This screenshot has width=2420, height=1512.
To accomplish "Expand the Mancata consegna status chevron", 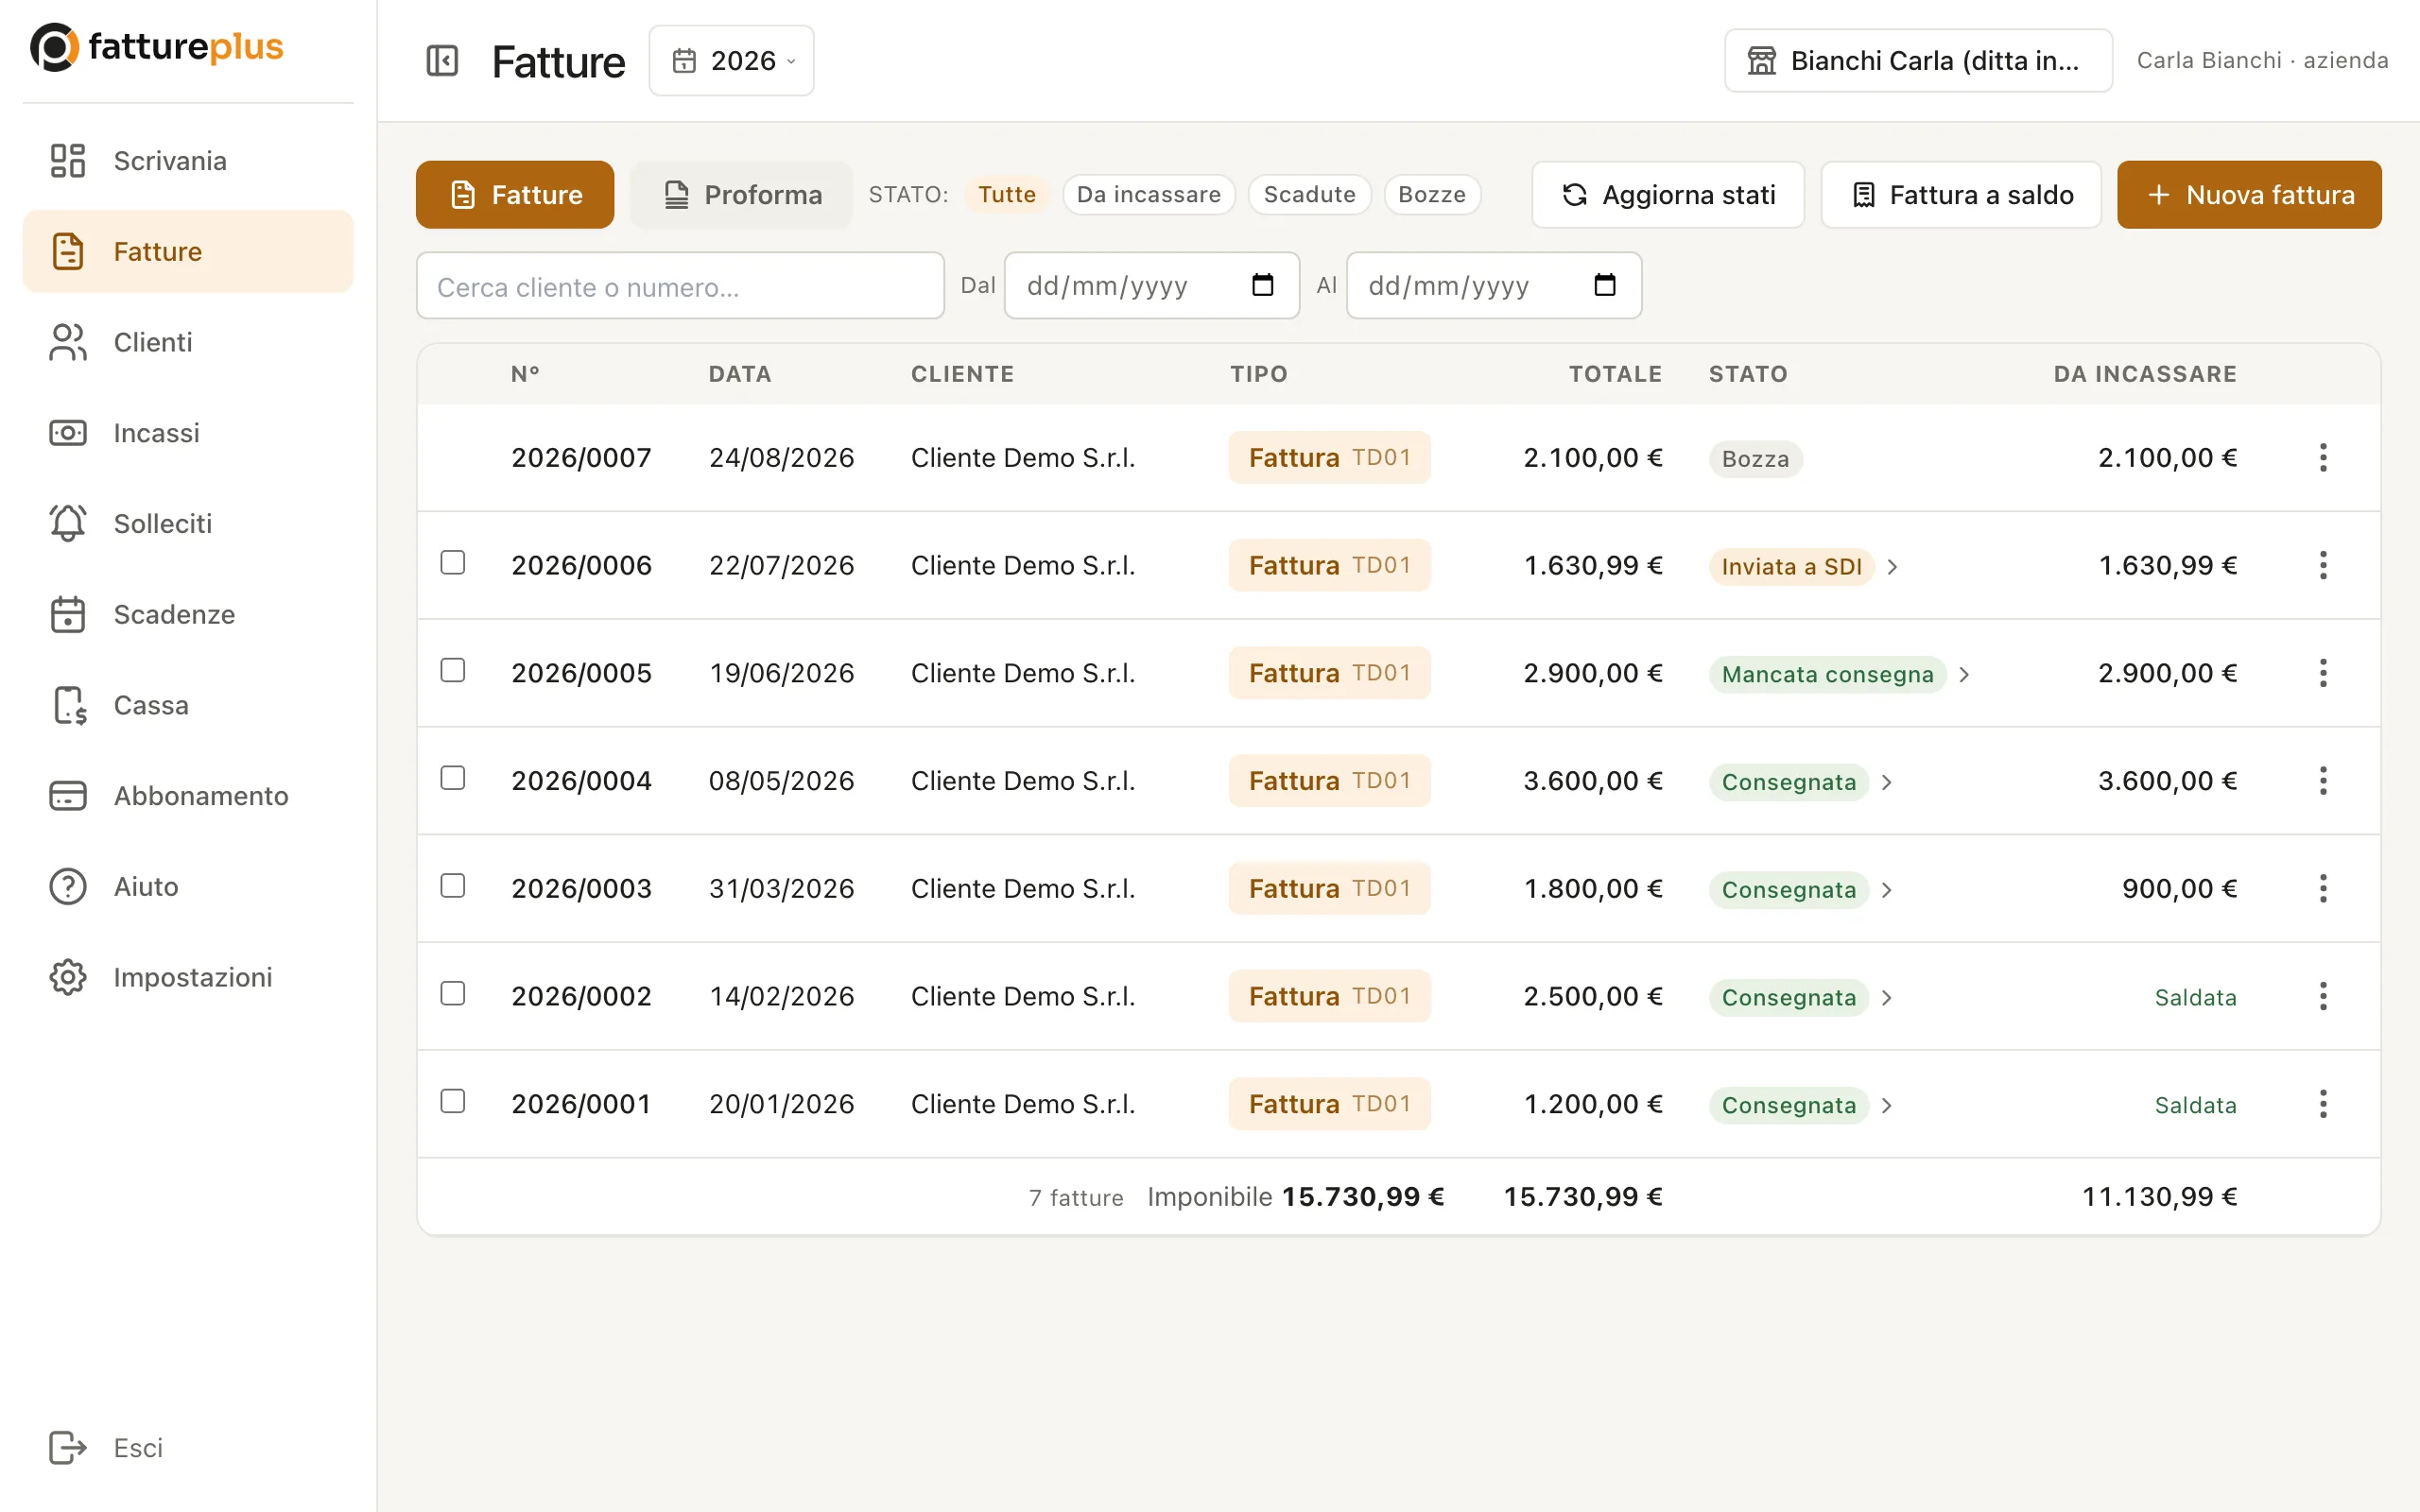I will click(x=1964, y=675).
